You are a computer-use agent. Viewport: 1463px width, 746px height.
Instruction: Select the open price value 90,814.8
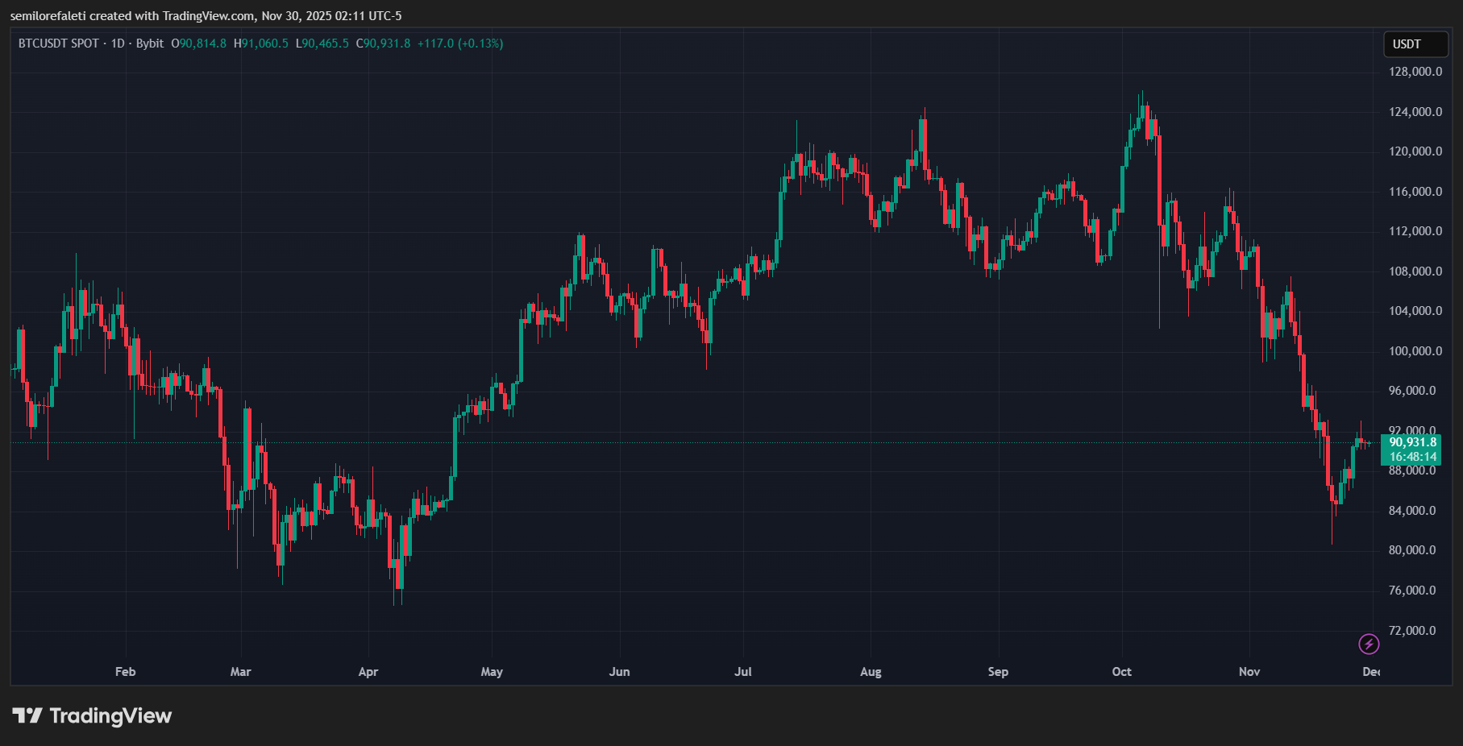[200, 44]
